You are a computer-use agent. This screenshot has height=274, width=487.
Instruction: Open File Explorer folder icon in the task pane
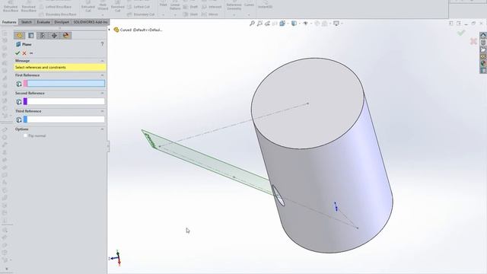483,49
